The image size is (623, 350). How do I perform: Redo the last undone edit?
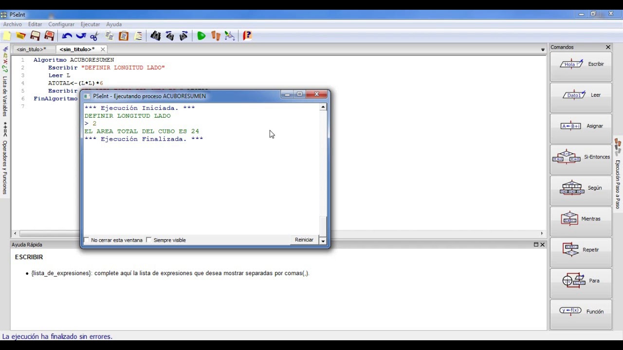[x=81, y=36]
